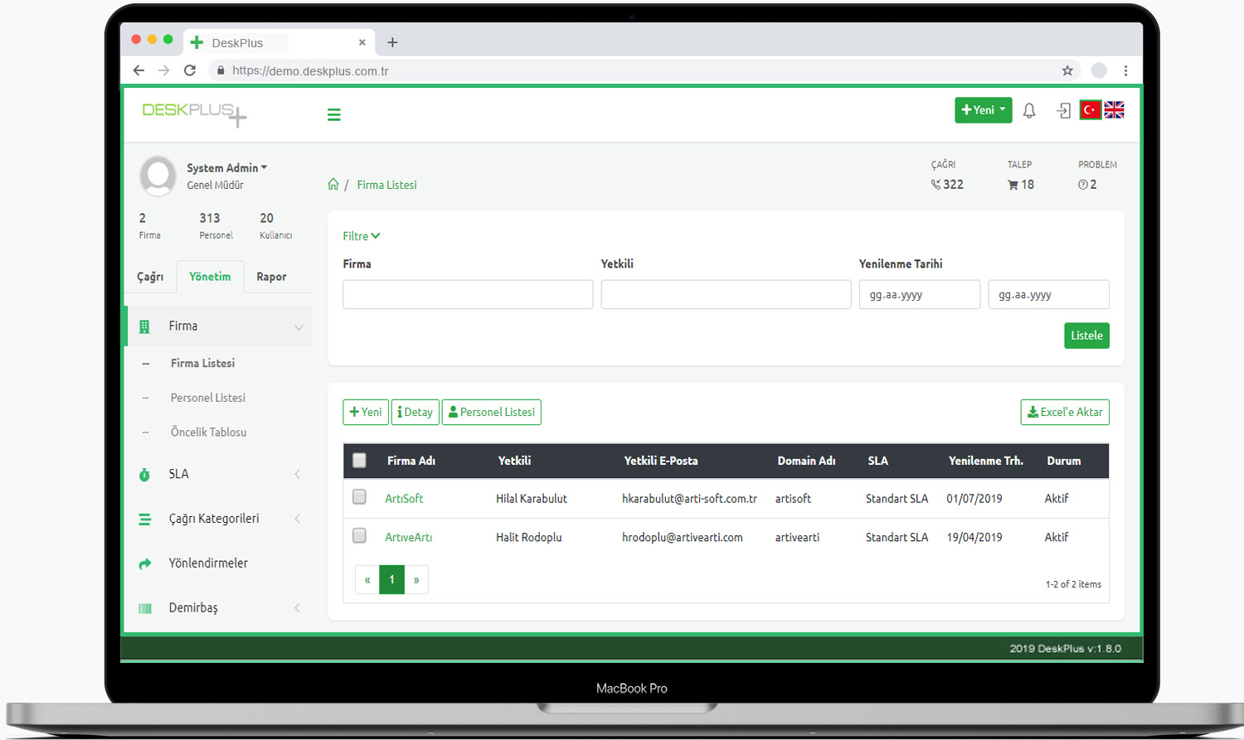Screen dimensions: 1244x740
Task: Open the green Yeni dropdown button
Action: pos(984,109)
